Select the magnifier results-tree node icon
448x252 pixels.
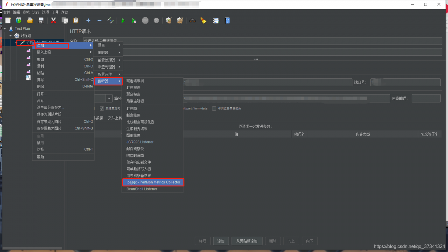pyautogui.click(x=29, y=78)
